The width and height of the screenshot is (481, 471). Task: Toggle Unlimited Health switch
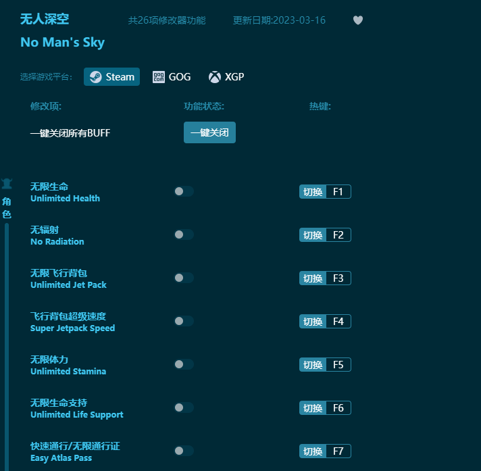coord(184,191)
